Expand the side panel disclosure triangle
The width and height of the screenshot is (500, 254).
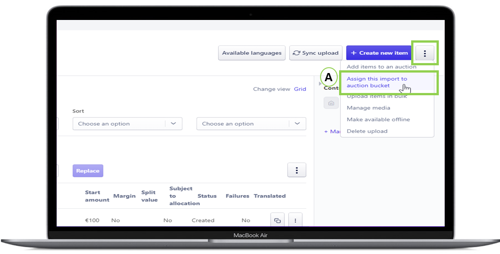(320, 83)
